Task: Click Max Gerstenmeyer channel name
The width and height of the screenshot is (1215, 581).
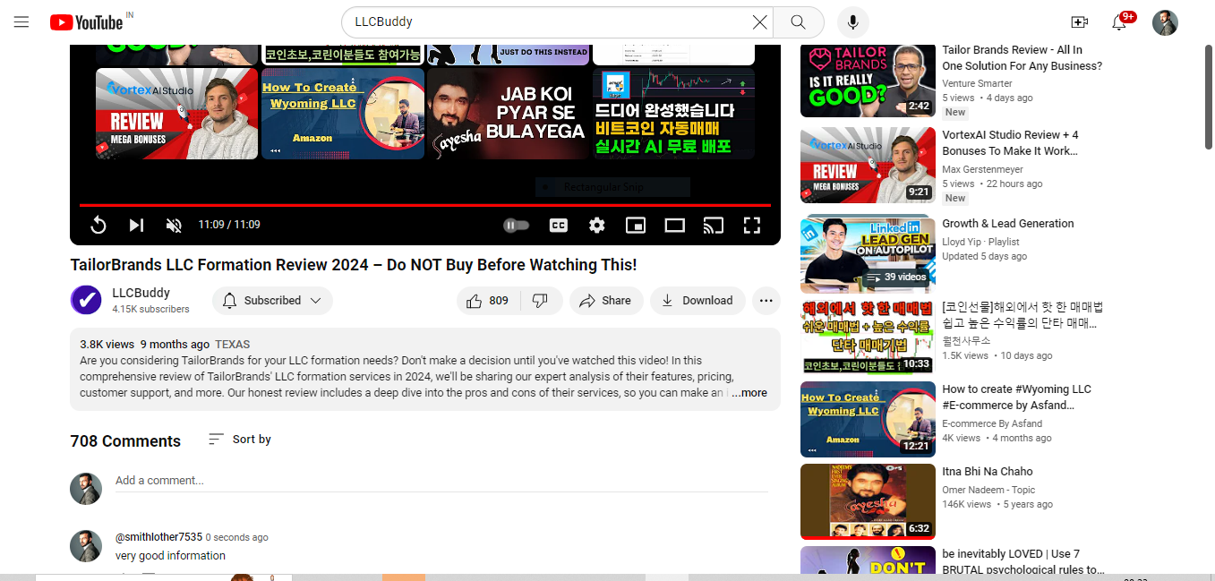Action: tap(982, 169)
